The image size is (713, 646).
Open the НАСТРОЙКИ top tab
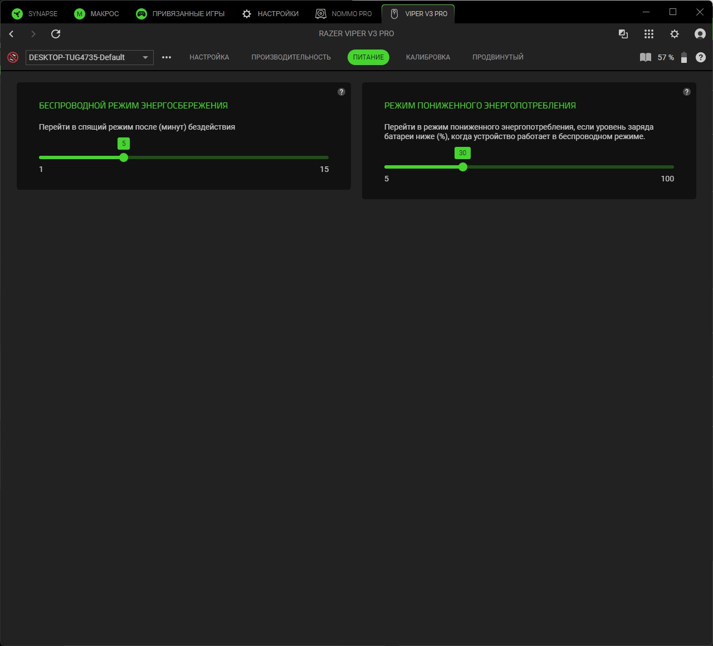point(271,14)
